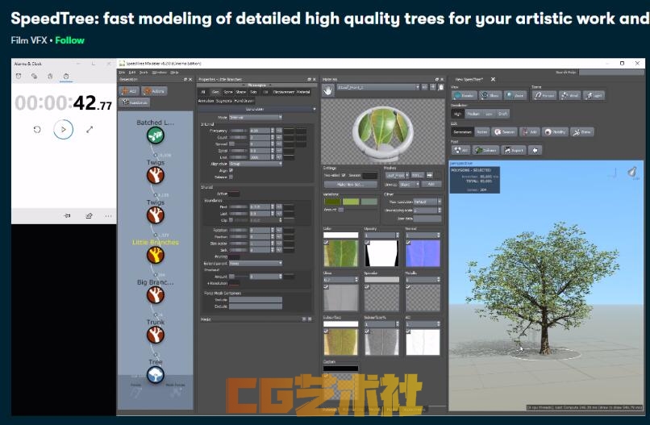650x425 pixels.
Task: Toggle the Align checkbox in Properties
Action: [x=231, y=170]
